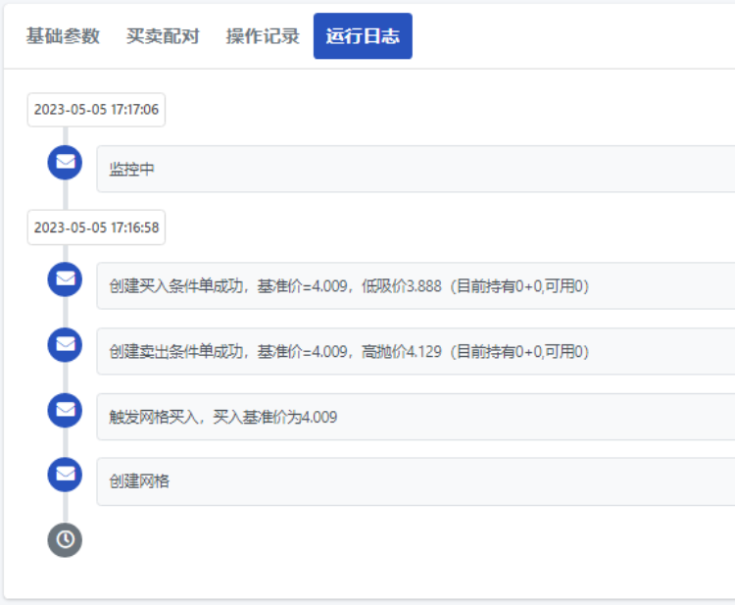Image resolution: width=735 pixels, height=605 pixels.
Task: Select the 创建网格 log entry
Action: (416, 481)
